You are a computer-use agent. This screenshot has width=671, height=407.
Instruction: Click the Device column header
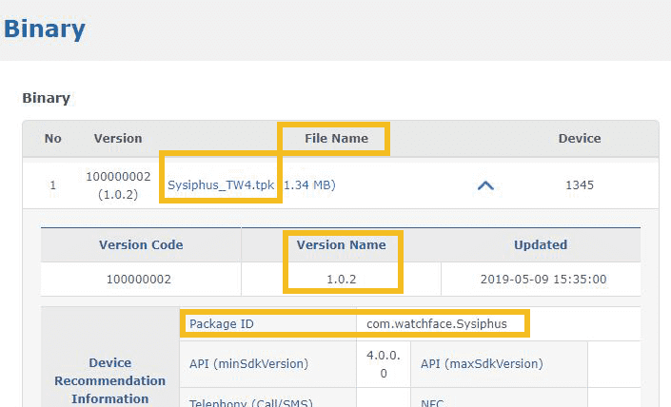pos(579,138)
